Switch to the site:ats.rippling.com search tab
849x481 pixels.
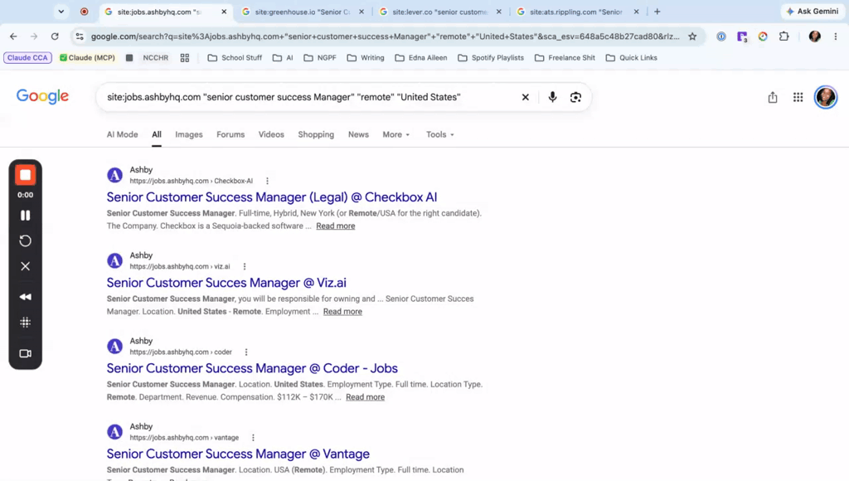[x=577, y=12]
